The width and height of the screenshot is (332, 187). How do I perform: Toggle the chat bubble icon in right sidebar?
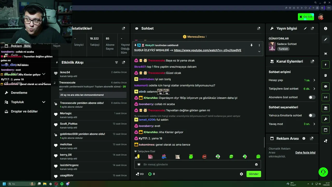point(326,86)
